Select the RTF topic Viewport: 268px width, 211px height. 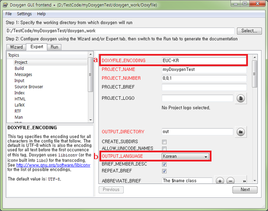[x=18, y=111]
